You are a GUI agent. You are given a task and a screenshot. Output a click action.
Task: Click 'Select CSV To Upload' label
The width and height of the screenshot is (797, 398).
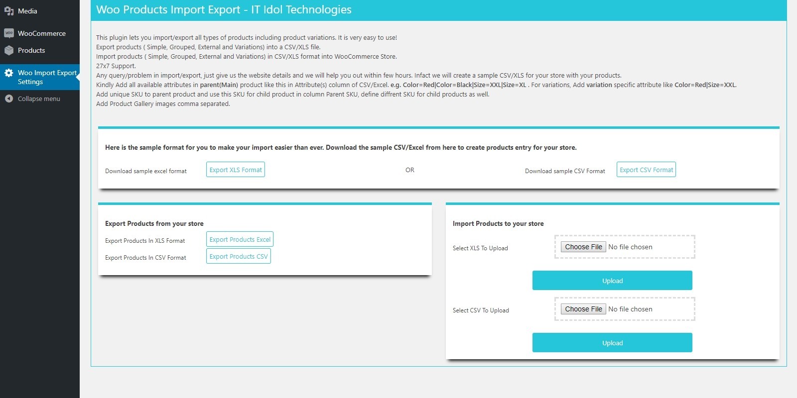[481, 310]
